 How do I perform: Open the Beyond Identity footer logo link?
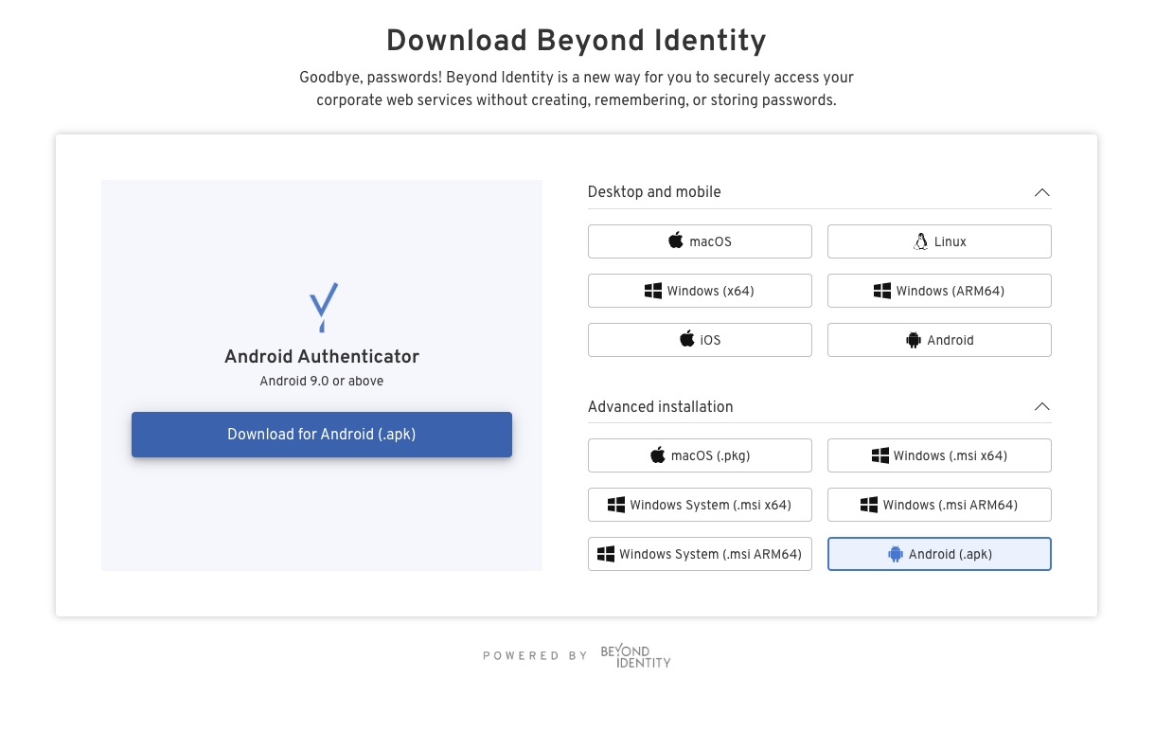pos(635,656)
